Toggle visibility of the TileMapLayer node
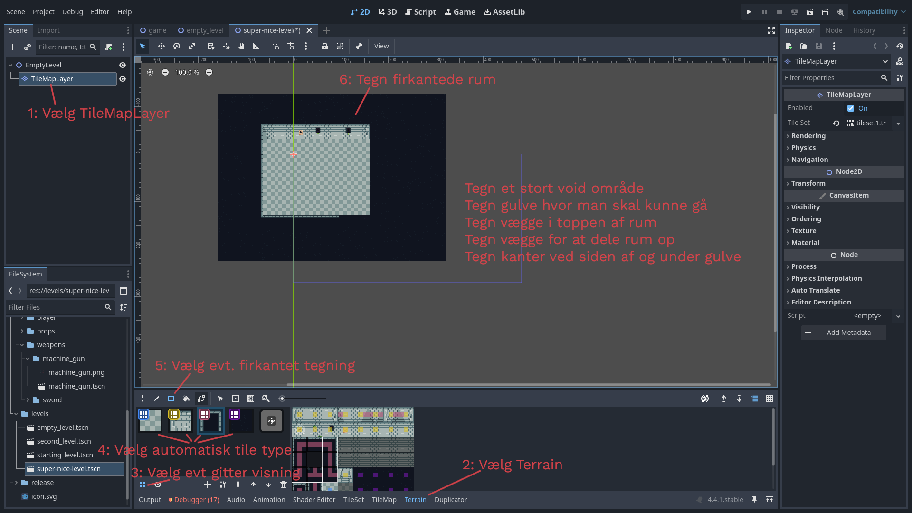 123,79
